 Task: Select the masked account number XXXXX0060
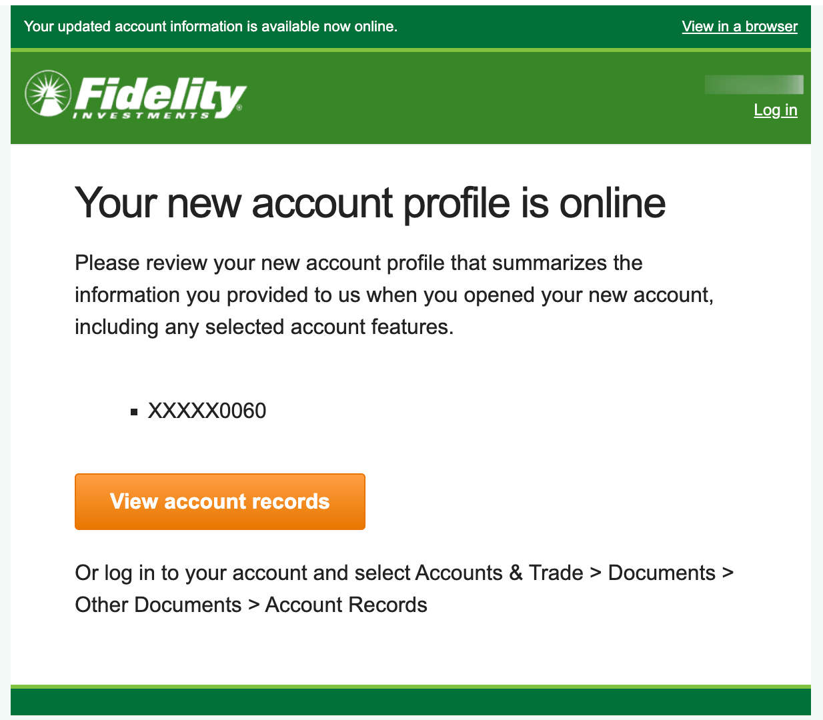tap(207, 411)
